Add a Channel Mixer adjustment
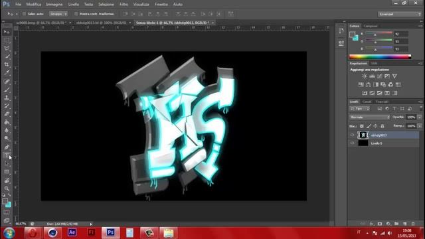 coord(390,84)
